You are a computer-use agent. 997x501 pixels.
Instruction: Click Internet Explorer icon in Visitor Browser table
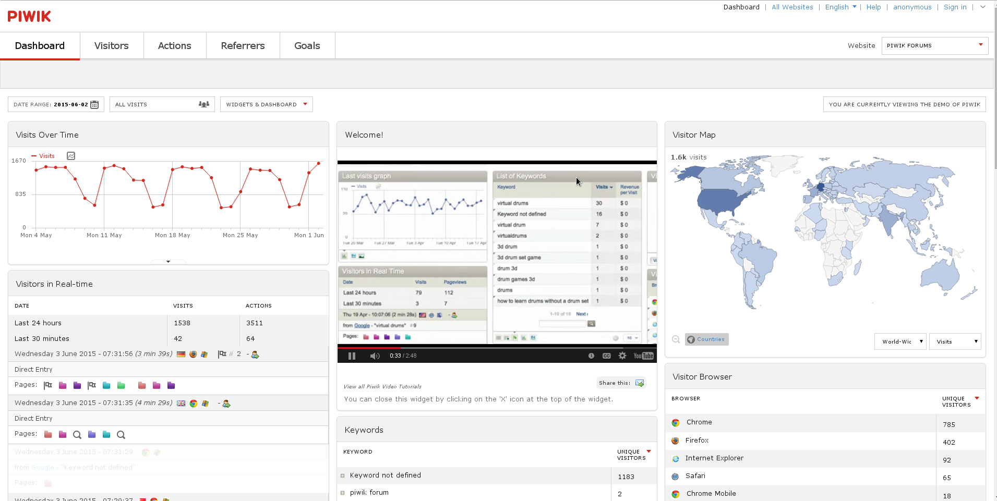click(676, 459)
